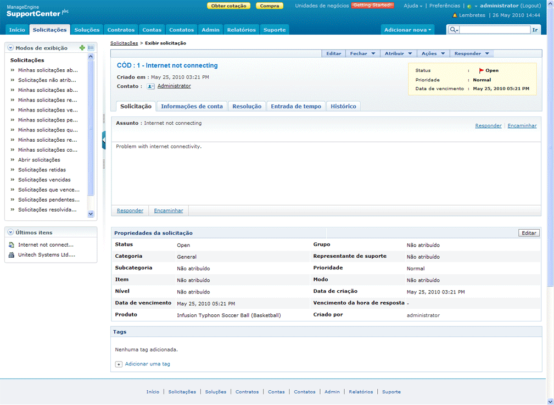Viewport: 554px width, 405px height.
Task: Open the Preferências link
Action: coord(445,6)
